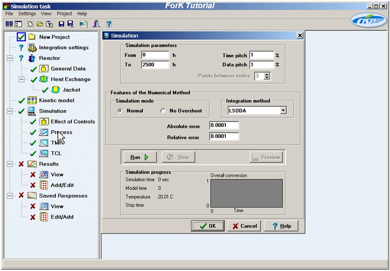Image resolution: width=390 pixels, height=271 pixels.
Task: Increase Points between nodes spinner
Action: click(x=267, y=74)
